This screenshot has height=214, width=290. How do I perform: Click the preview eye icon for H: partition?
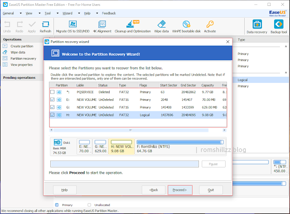tap(59, 115)
